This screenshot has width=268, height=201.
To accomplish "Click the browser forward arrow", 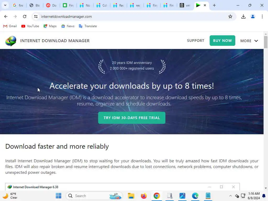I will (15, 16).
